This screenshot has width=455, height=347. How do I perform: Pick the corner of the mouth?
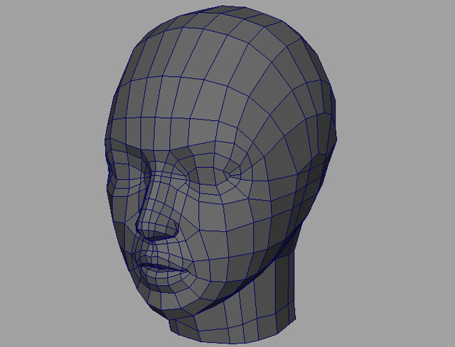[186, 272]
